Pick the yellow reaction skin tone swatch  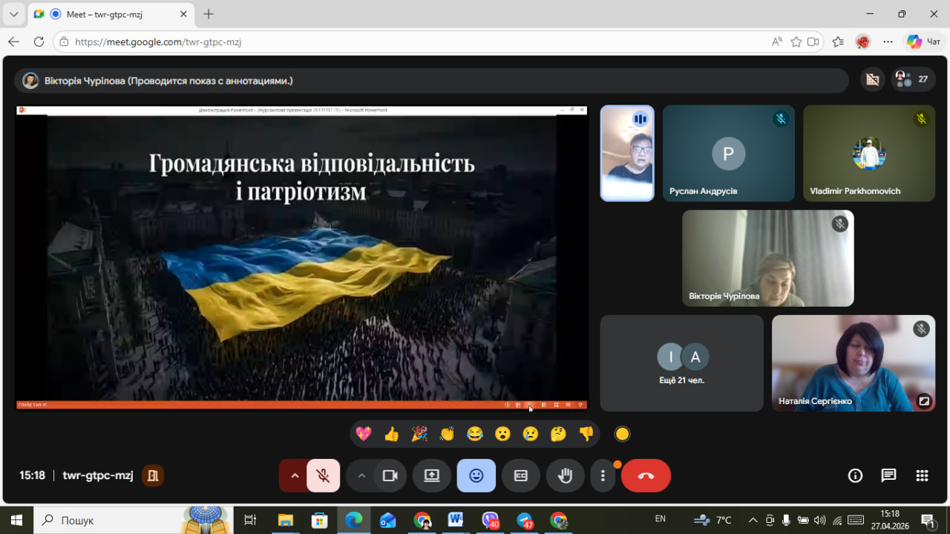[x=623, y=434]
